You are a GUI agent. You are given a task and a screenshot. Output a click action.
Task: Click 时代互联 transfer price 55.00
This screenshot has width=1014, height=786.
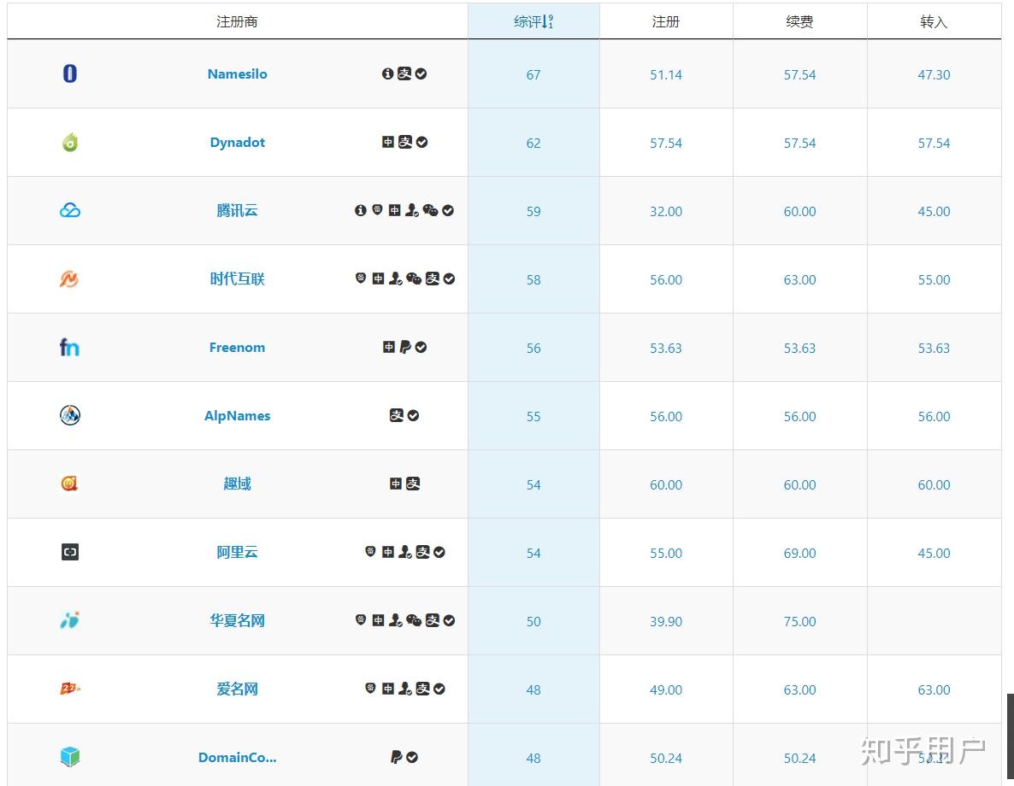[x=934, y=280]
